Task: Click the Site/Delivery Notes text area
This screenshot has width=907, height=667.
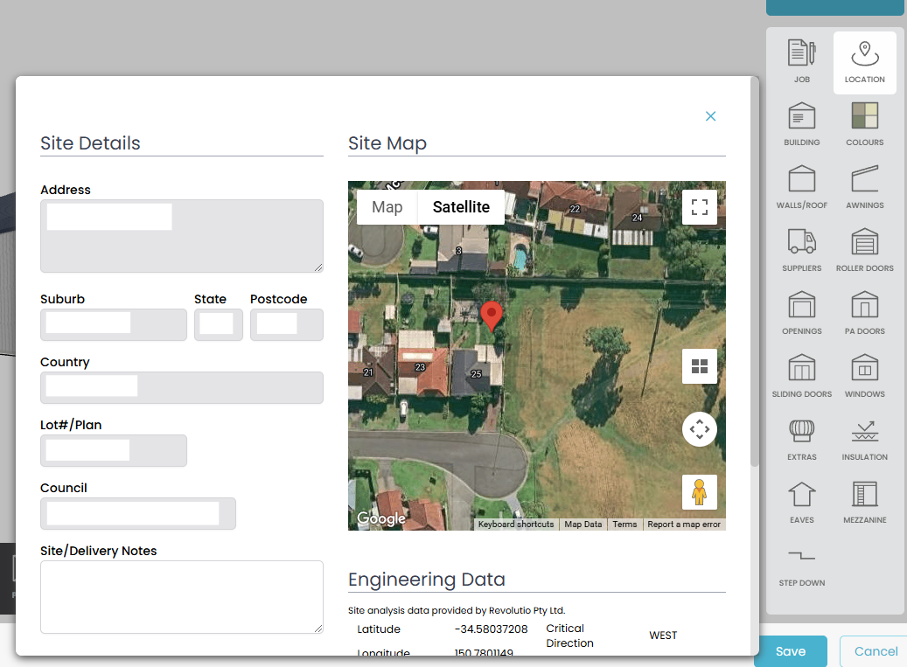Action: tap(181, 596)
